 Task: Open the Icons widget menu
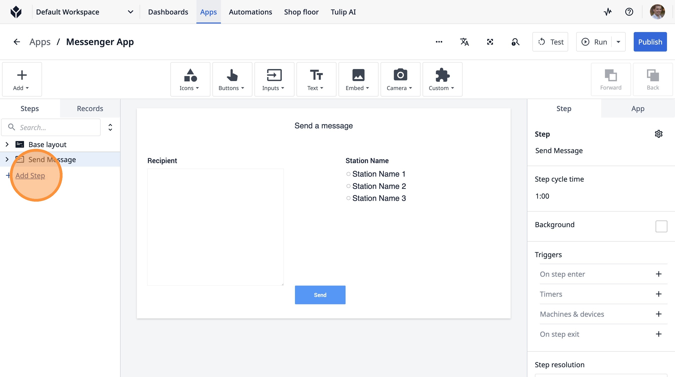(190, 79)
